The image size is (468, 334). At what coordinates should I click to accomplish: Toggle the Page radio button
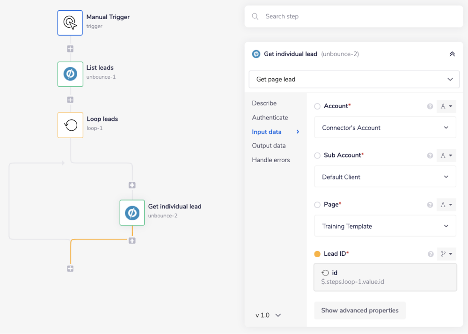pos(317,205)
